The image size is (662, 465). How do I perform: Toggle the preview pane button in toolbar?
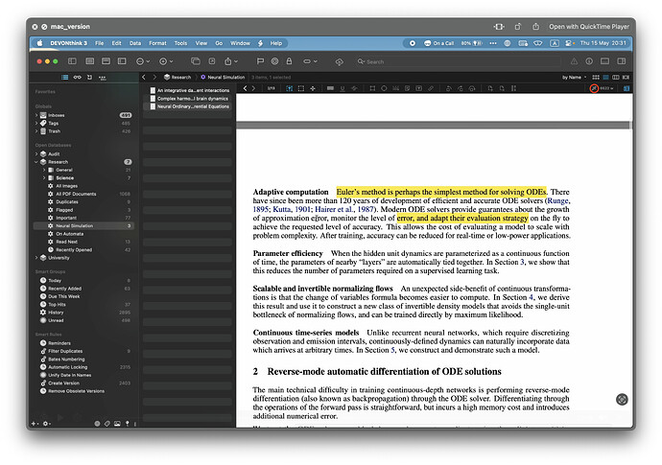coord(604,61)
